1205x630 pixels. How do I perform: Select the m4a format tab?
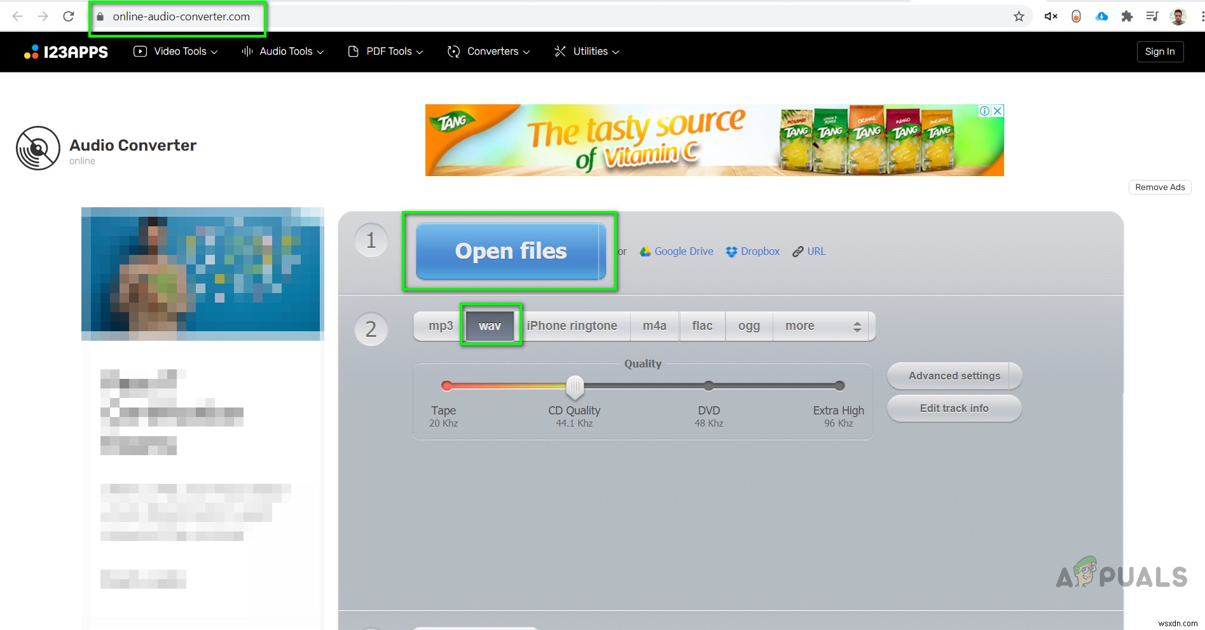click(x=654, y=326)
